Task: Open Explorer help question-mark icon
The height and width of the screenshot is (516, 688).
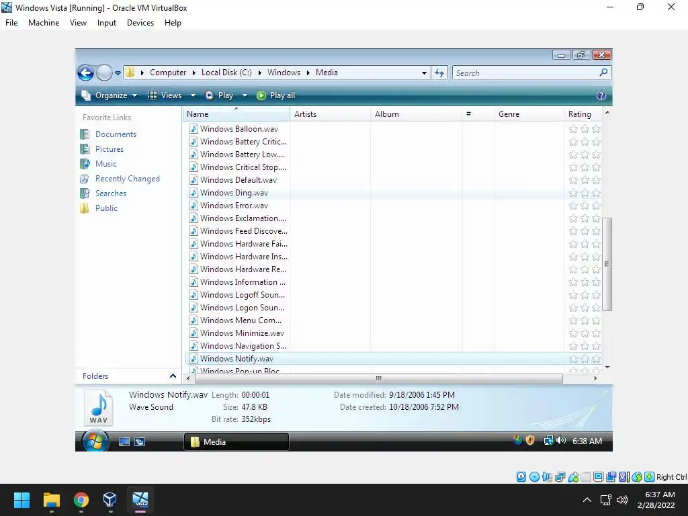Action: pyautogui.click(x=601, y=95)
